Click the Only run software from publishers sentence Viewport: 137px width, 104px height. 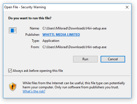[x=87, y=87]
